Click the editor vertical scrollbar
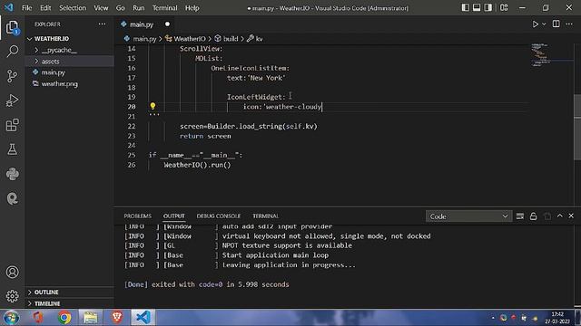Screen dimensions: 581x326 pos(577,127)
